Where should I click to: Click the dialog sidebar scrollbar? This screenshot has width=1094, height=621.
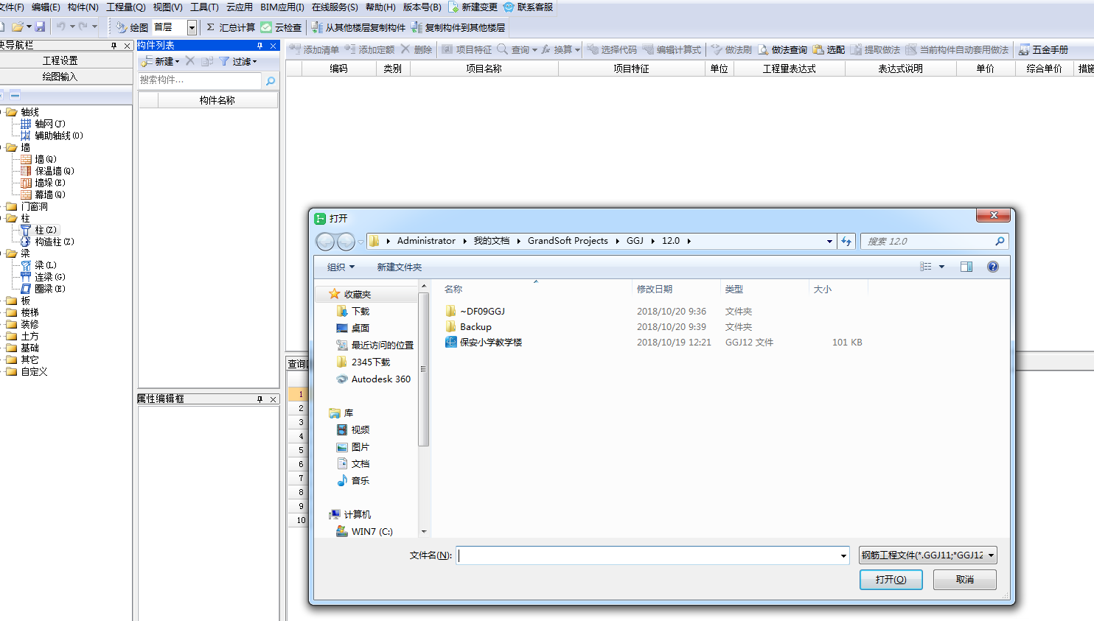pyautogui.click(x=423, y=368)
